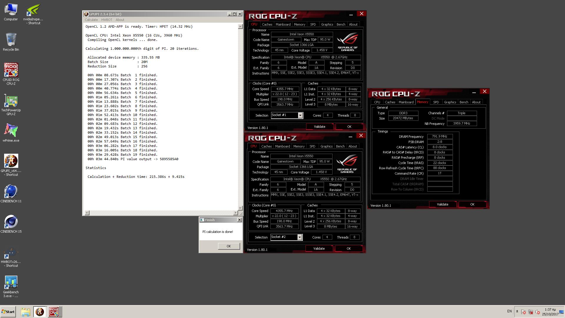
Task: Open the file explorer taskbar icon
Action: click(x=26, y=312)
